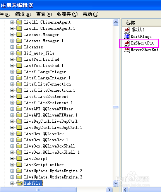161x192 pixels.
Task: Open the 收藏夹(A) menu
Action: (67, 14)
